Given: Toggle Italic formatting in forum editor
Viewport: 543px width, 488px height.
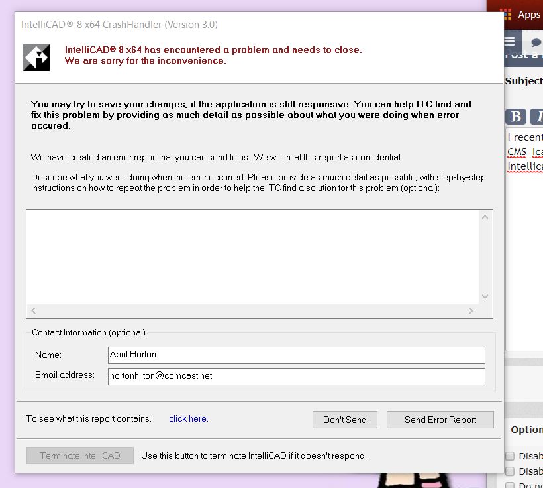Looking at the screenshot, I should pos(538,117).
